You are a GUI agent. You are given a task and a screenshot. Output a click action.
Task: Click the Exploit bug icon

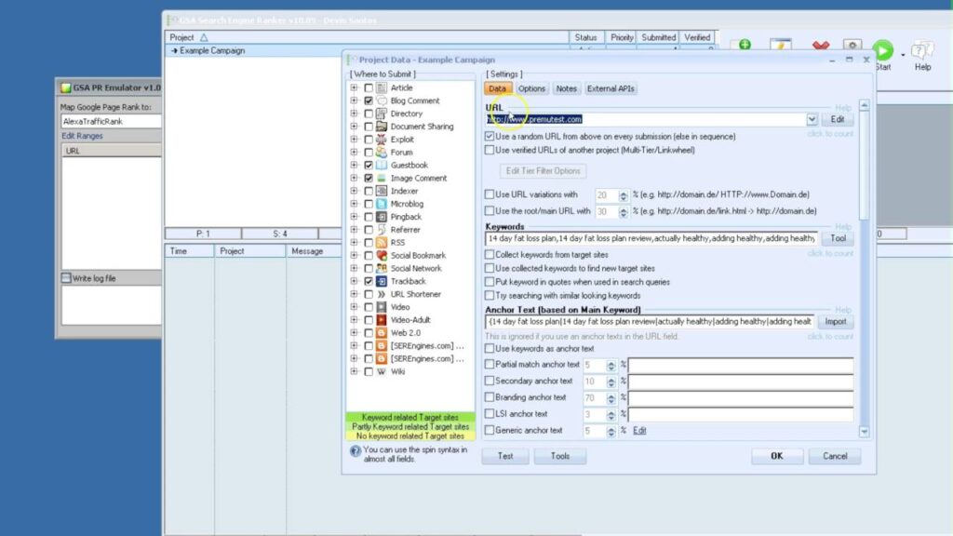click(382, 140)
